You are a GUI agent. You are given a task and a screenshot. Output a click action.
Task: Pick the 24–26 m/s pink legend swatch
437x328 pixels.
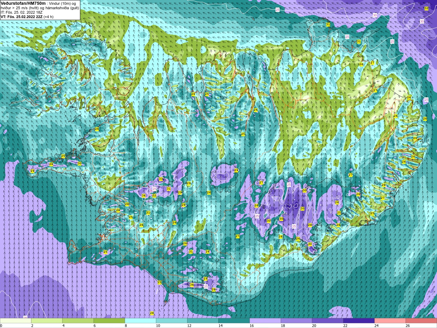click(390, 321)
